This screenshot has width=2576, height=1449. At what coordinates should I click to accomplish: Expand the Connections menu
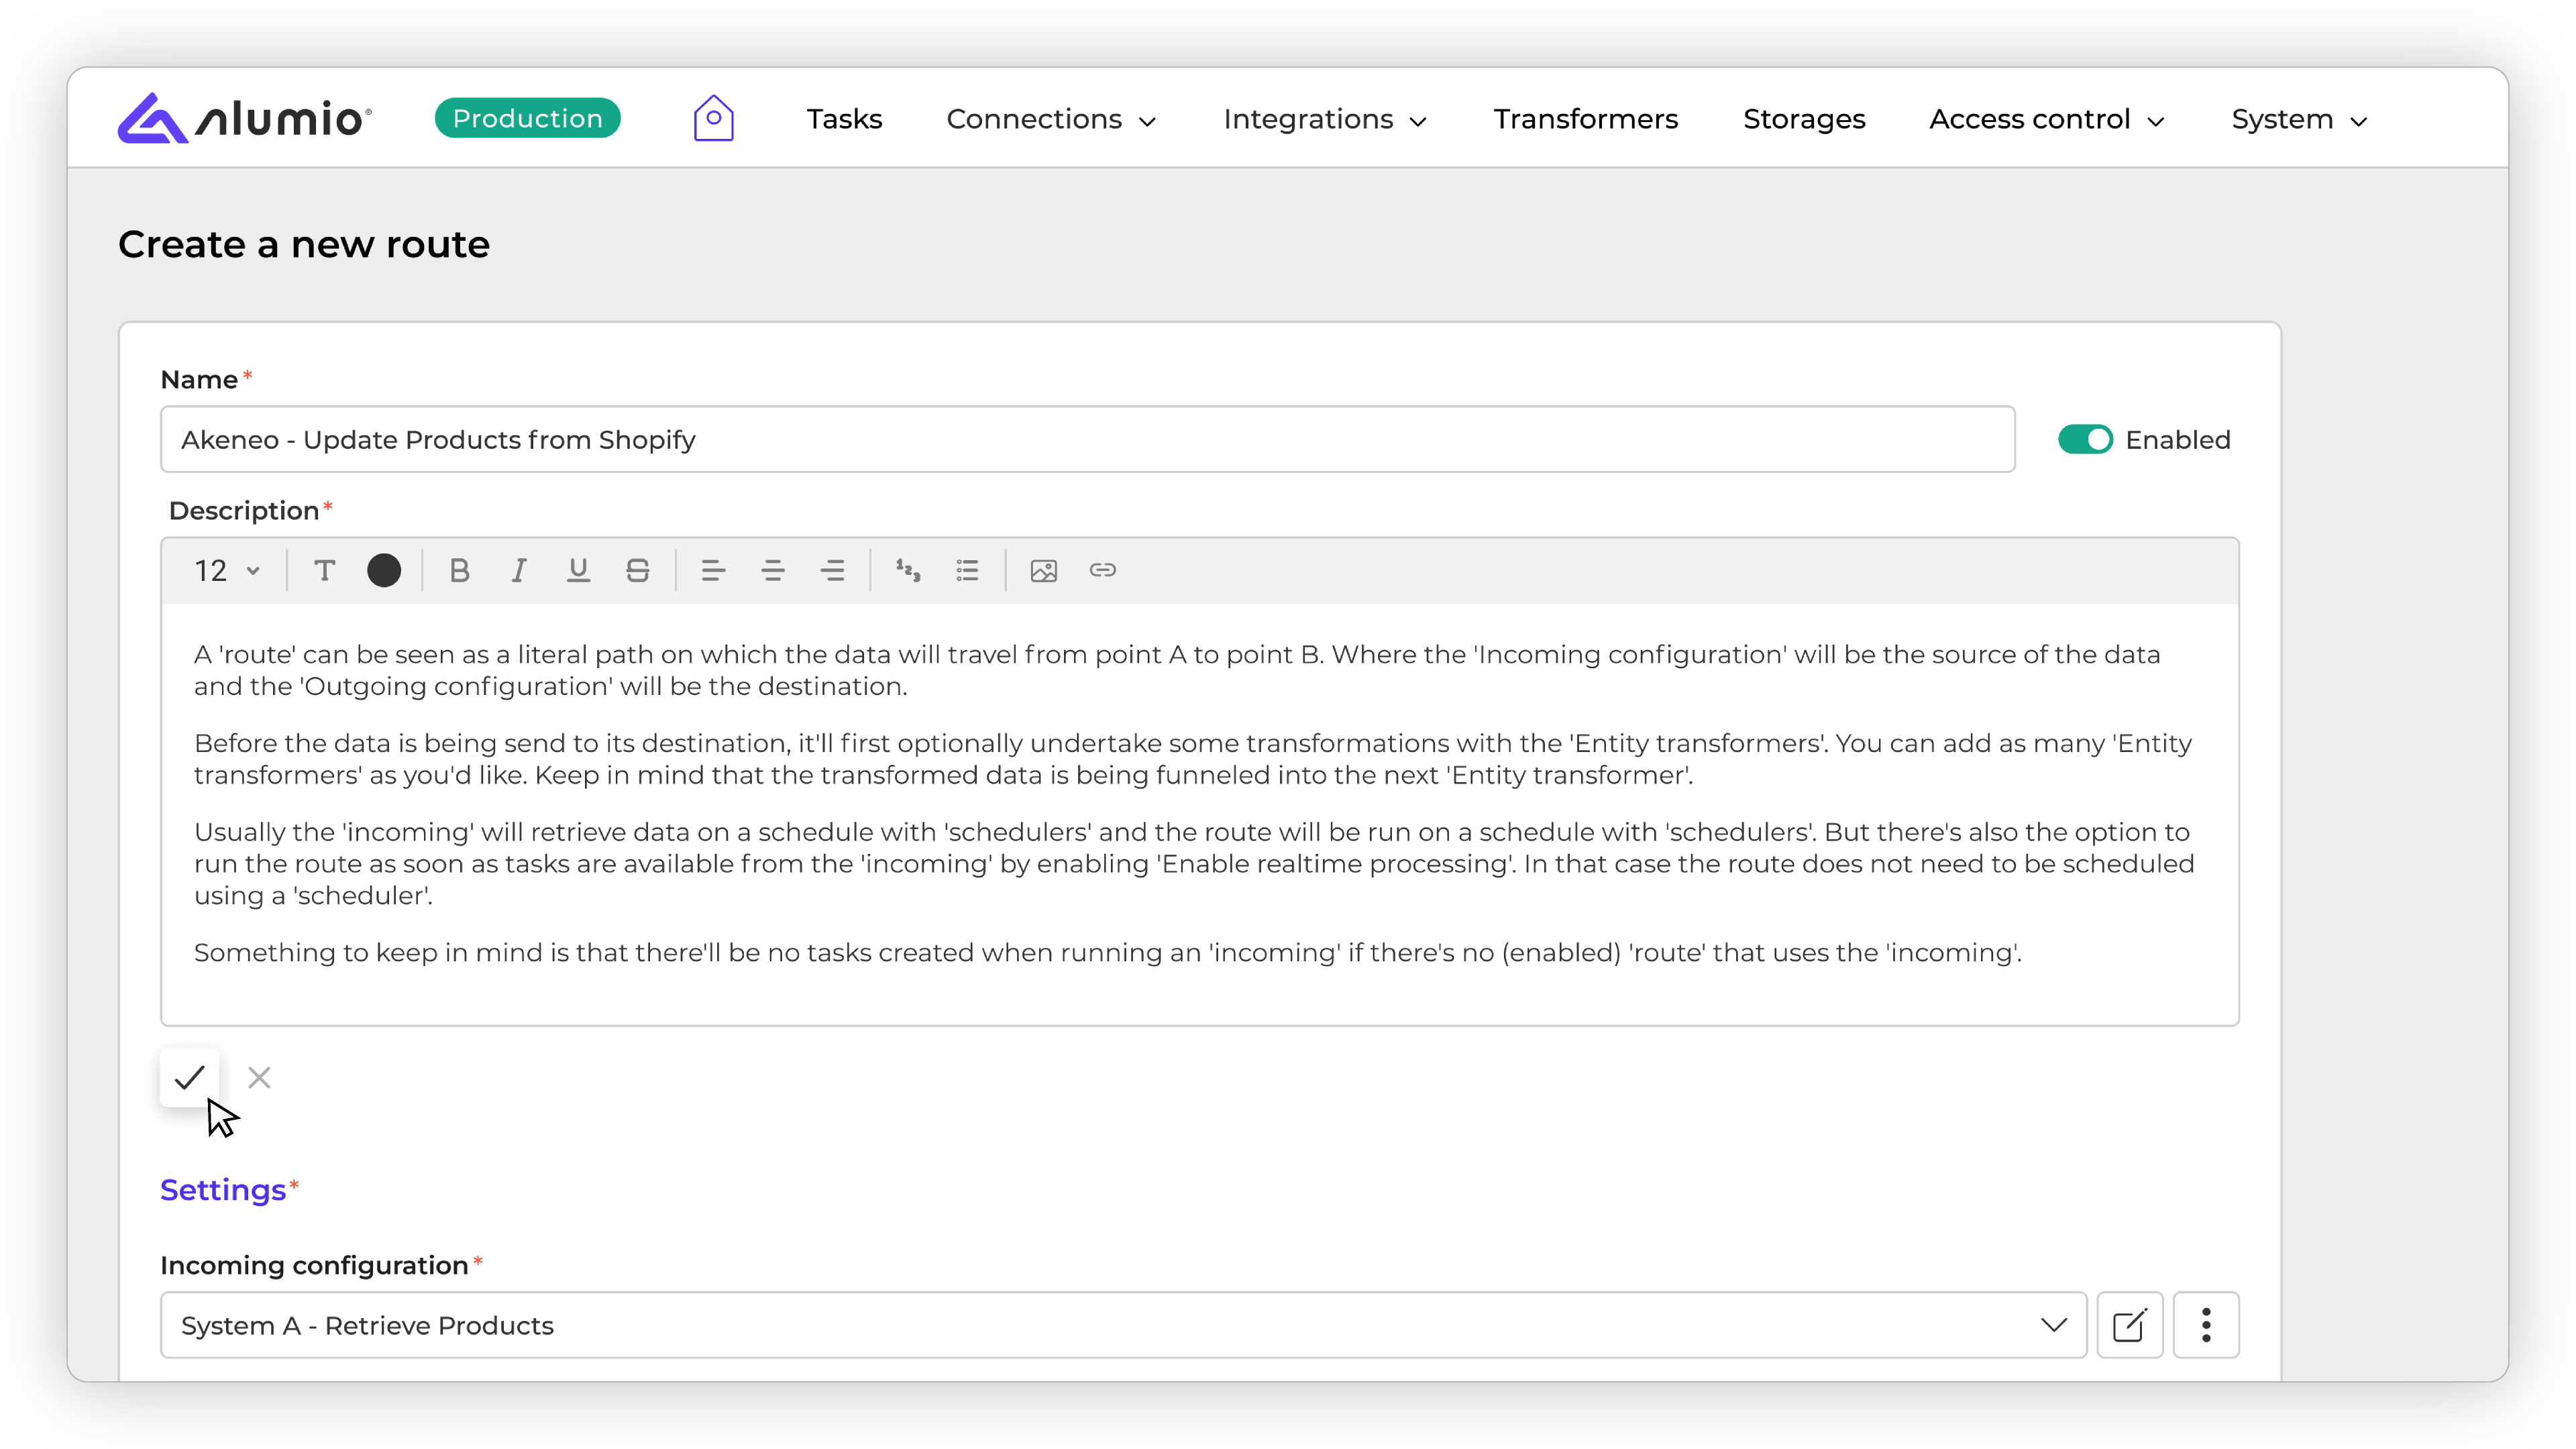tap(1050, 119)
